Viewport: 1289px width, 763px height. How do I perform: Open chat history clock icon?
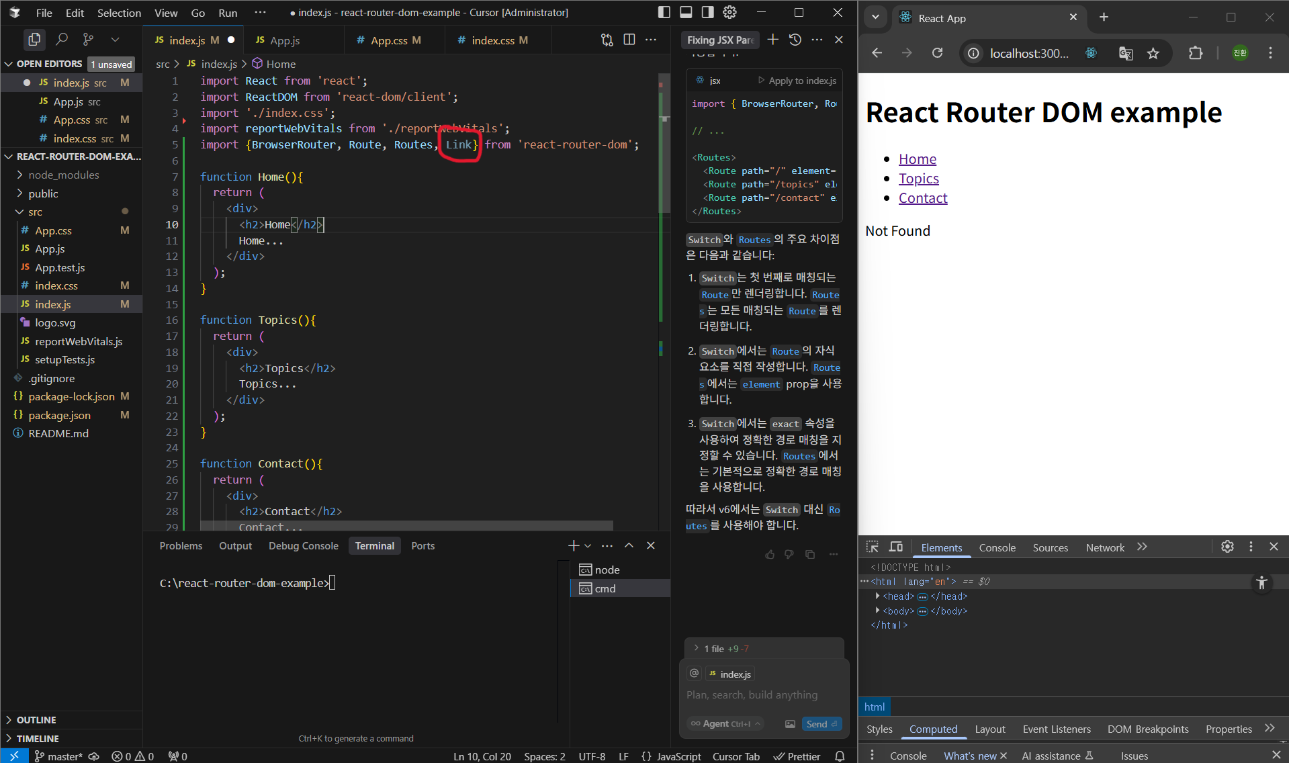coord(795,40)
